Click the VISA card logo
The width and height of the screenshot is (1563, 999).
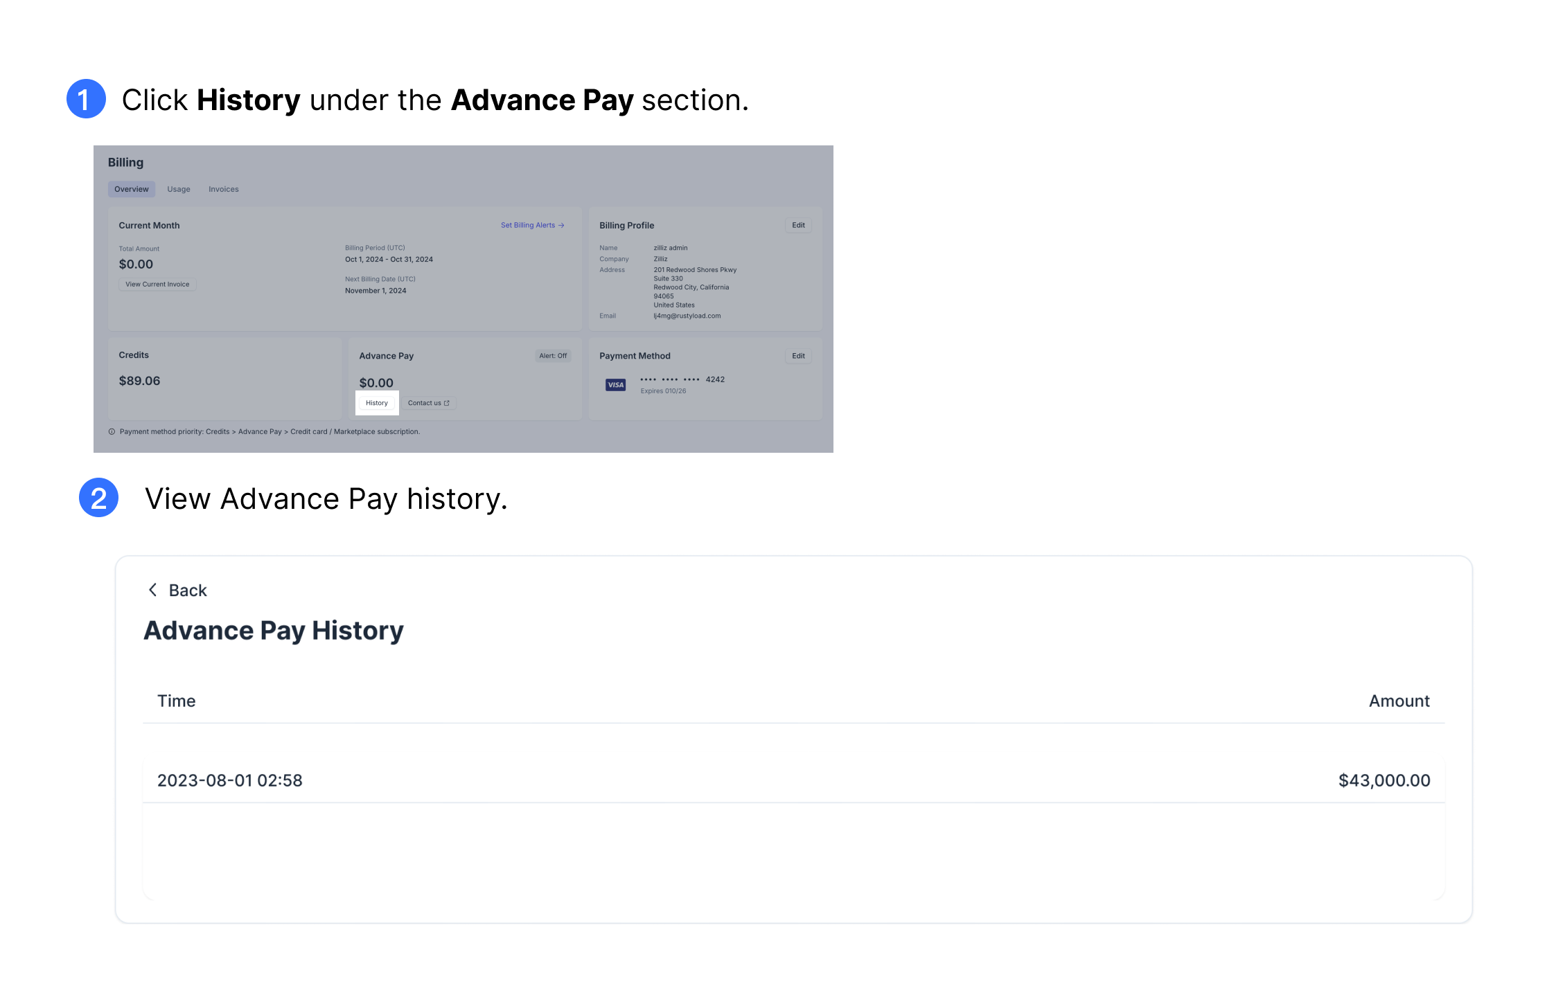[615, 385]
